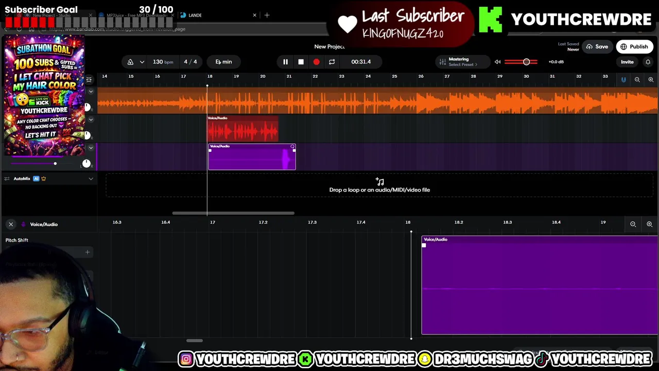Select the red Voice/Audio clip

tap(242, 129)
